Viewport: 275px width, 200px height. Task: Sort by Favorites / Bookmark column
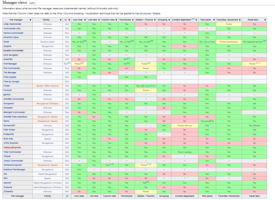[x=240, y=20]
